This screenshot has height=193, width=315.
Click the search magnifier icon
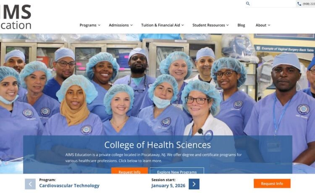click(x=248, y=3)
